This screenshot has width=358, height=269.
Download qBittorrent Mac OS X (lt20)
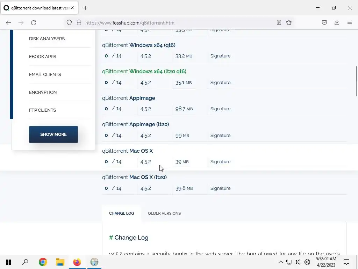tap(134, 177)
